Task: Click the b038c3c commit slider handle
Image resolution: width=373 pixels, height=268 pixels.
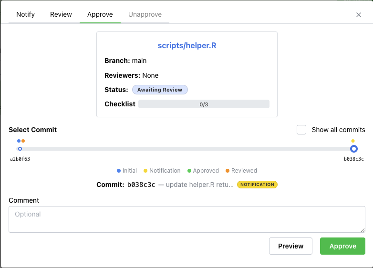Action: [x=353, y=149]
